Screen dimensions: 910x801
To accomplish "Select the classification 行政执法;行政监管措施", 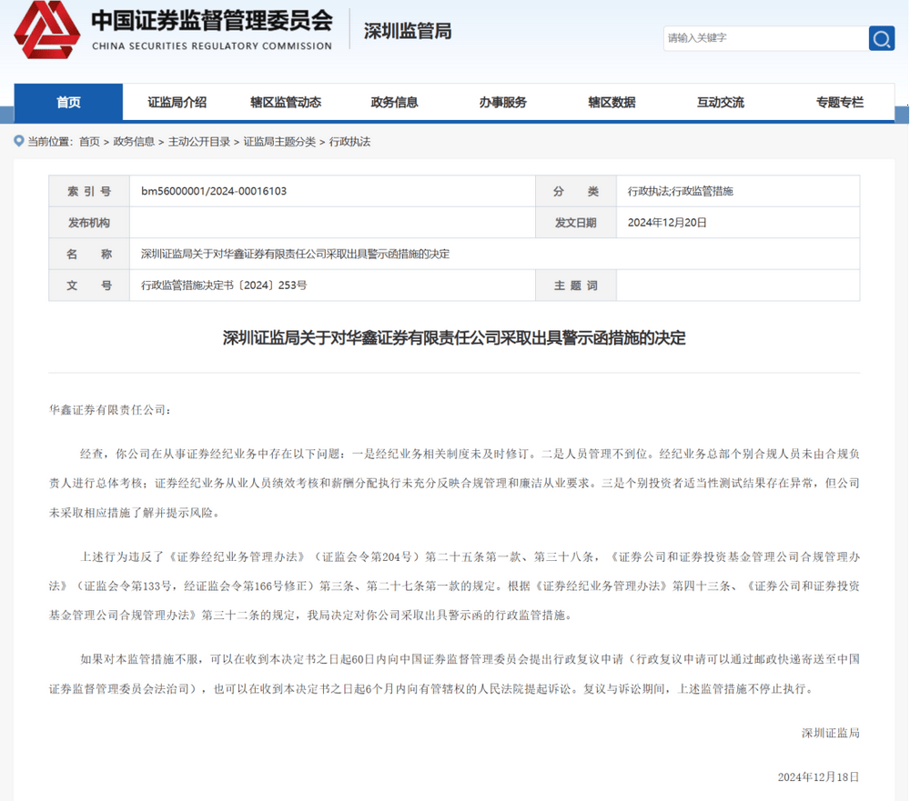I will tap(680, 192).
